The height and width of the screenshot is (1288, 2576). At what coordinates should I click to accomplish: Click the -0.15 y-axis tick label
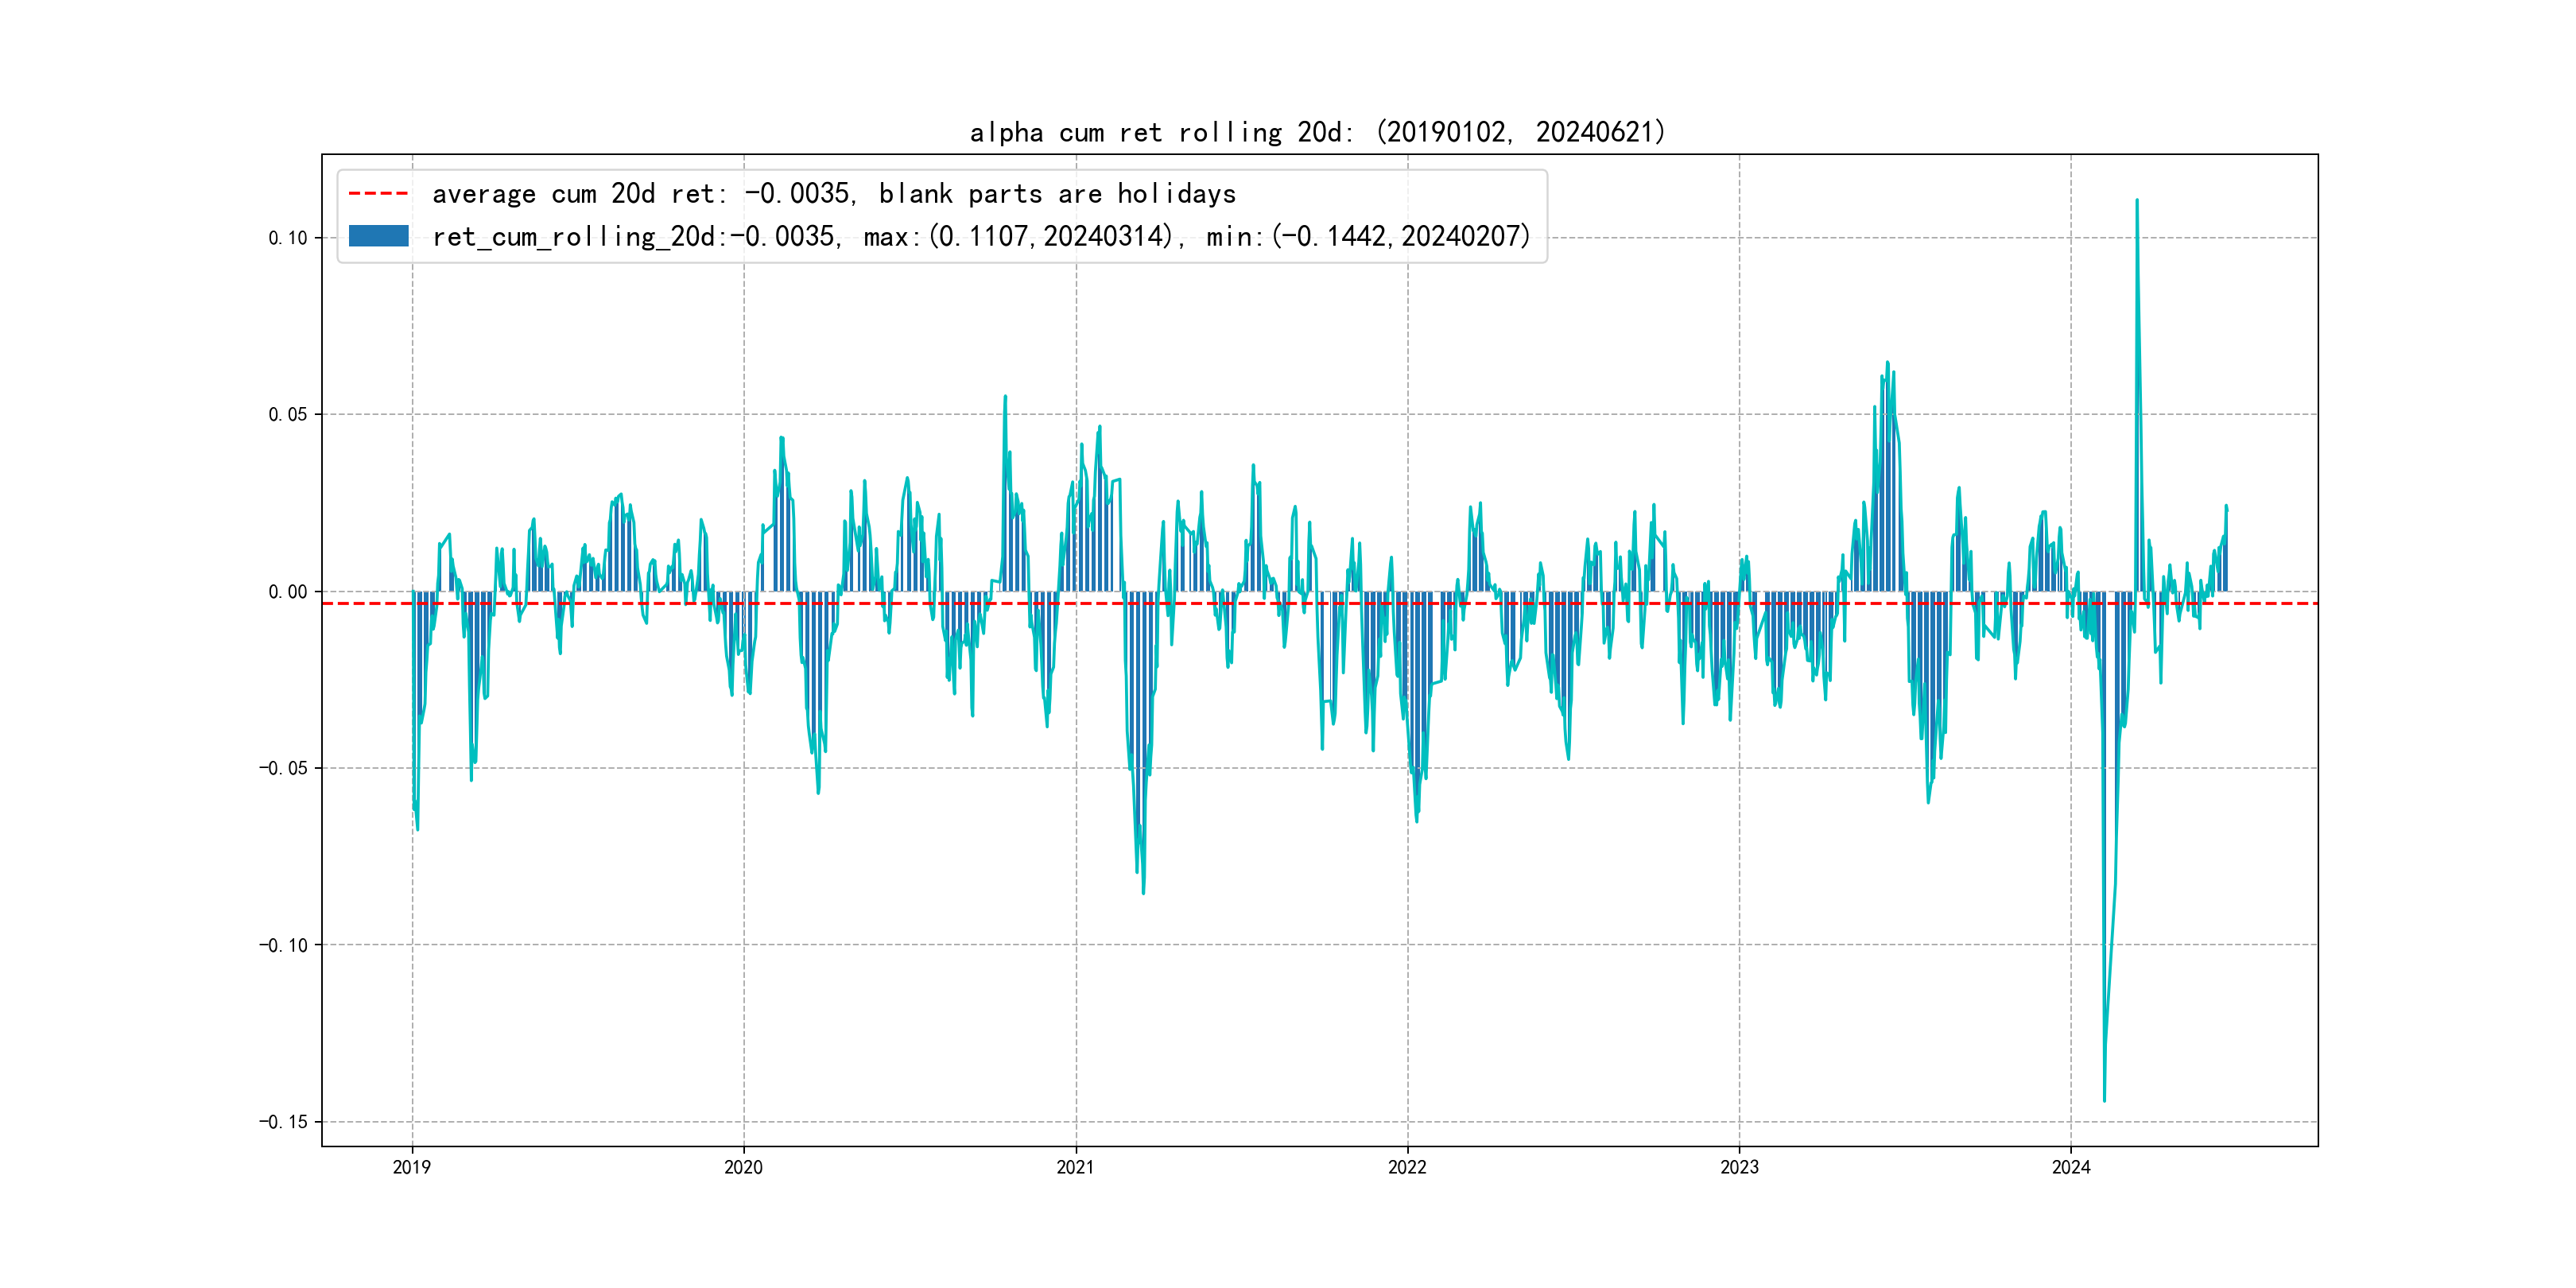(x=283, y=1121)
